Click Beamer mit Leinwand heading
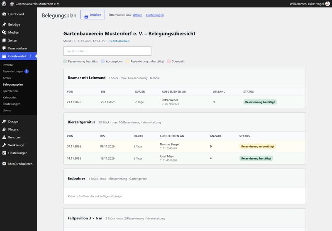Screen dimensions: 332x231 [x=87, y=78]
